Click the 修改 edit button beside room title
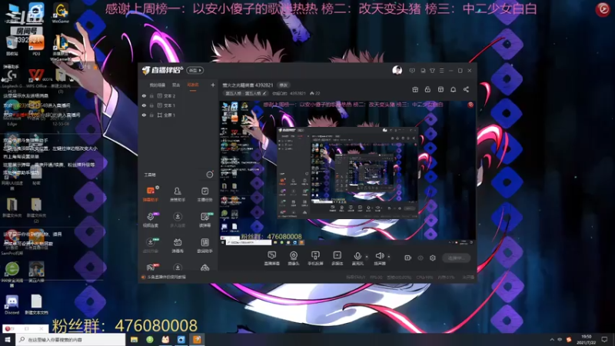The width and height of the screenshot is (615, 346). pos(283,85)
